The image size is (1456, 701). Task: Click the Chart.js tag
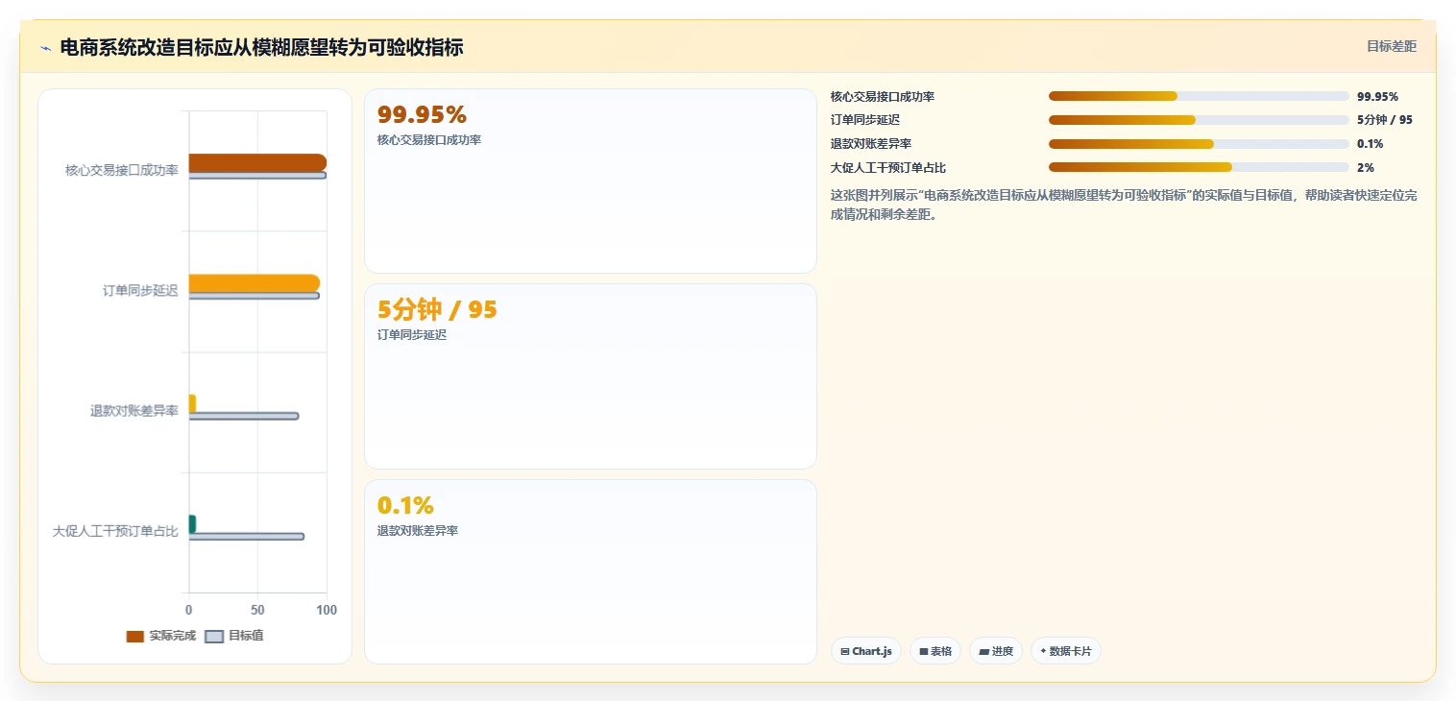coord(865,651)
